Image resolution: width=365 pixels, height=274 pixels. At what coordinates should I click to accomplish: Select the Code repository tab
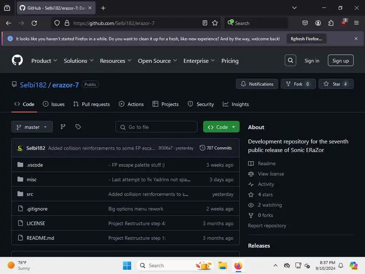24,104
